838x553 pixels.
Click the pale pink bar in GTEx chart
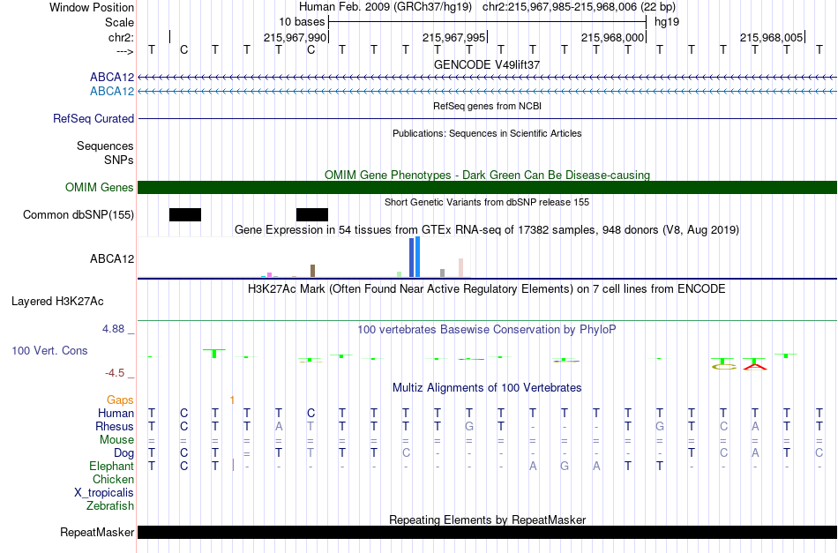coord(460,268)
